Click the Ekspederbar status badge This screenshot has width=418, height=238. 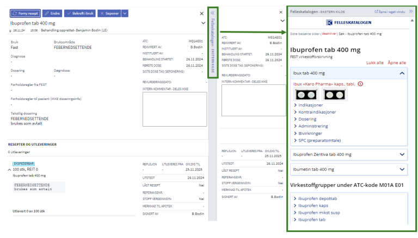[24, 164]
